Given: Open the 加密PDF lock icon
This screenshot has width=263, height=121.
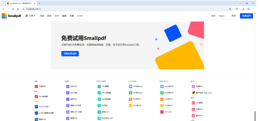Looking at the screenshot, I should pos(193,109).
